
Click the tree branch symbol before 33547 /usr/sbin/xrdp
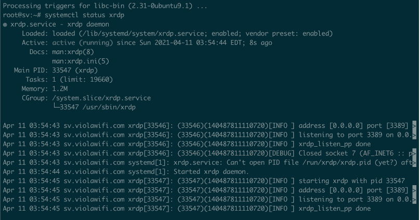point(56,107)
